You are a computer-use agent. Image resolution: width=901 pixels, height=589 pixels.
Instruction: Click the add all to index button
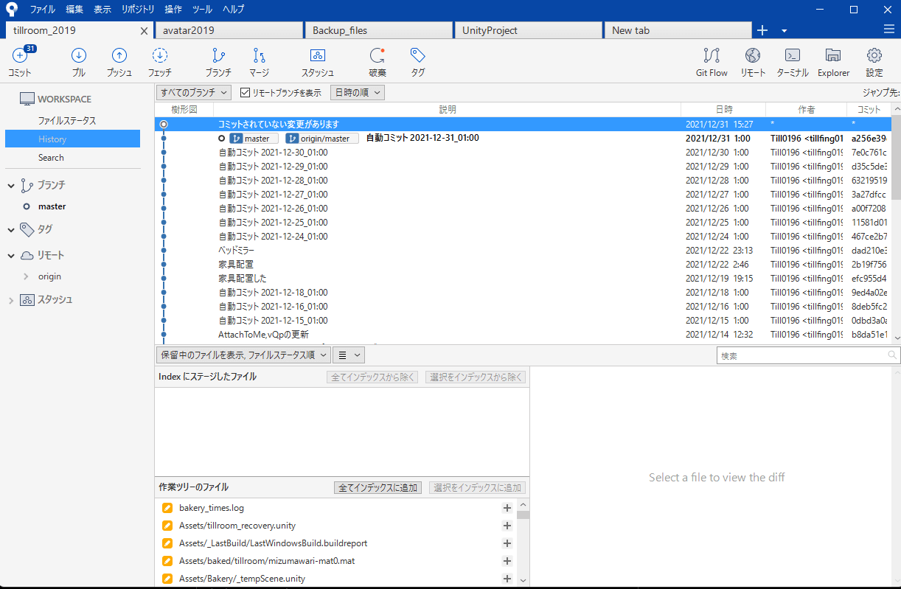tap(378, 488)
